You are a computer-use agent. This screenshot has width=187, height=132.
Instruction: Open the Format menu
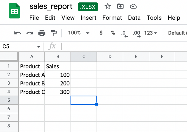(x=112, y=18)
